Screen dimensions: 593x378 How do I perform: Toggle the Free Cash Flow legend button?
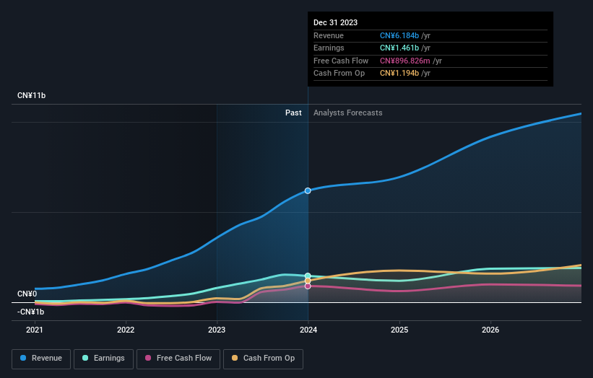point(178,359)
